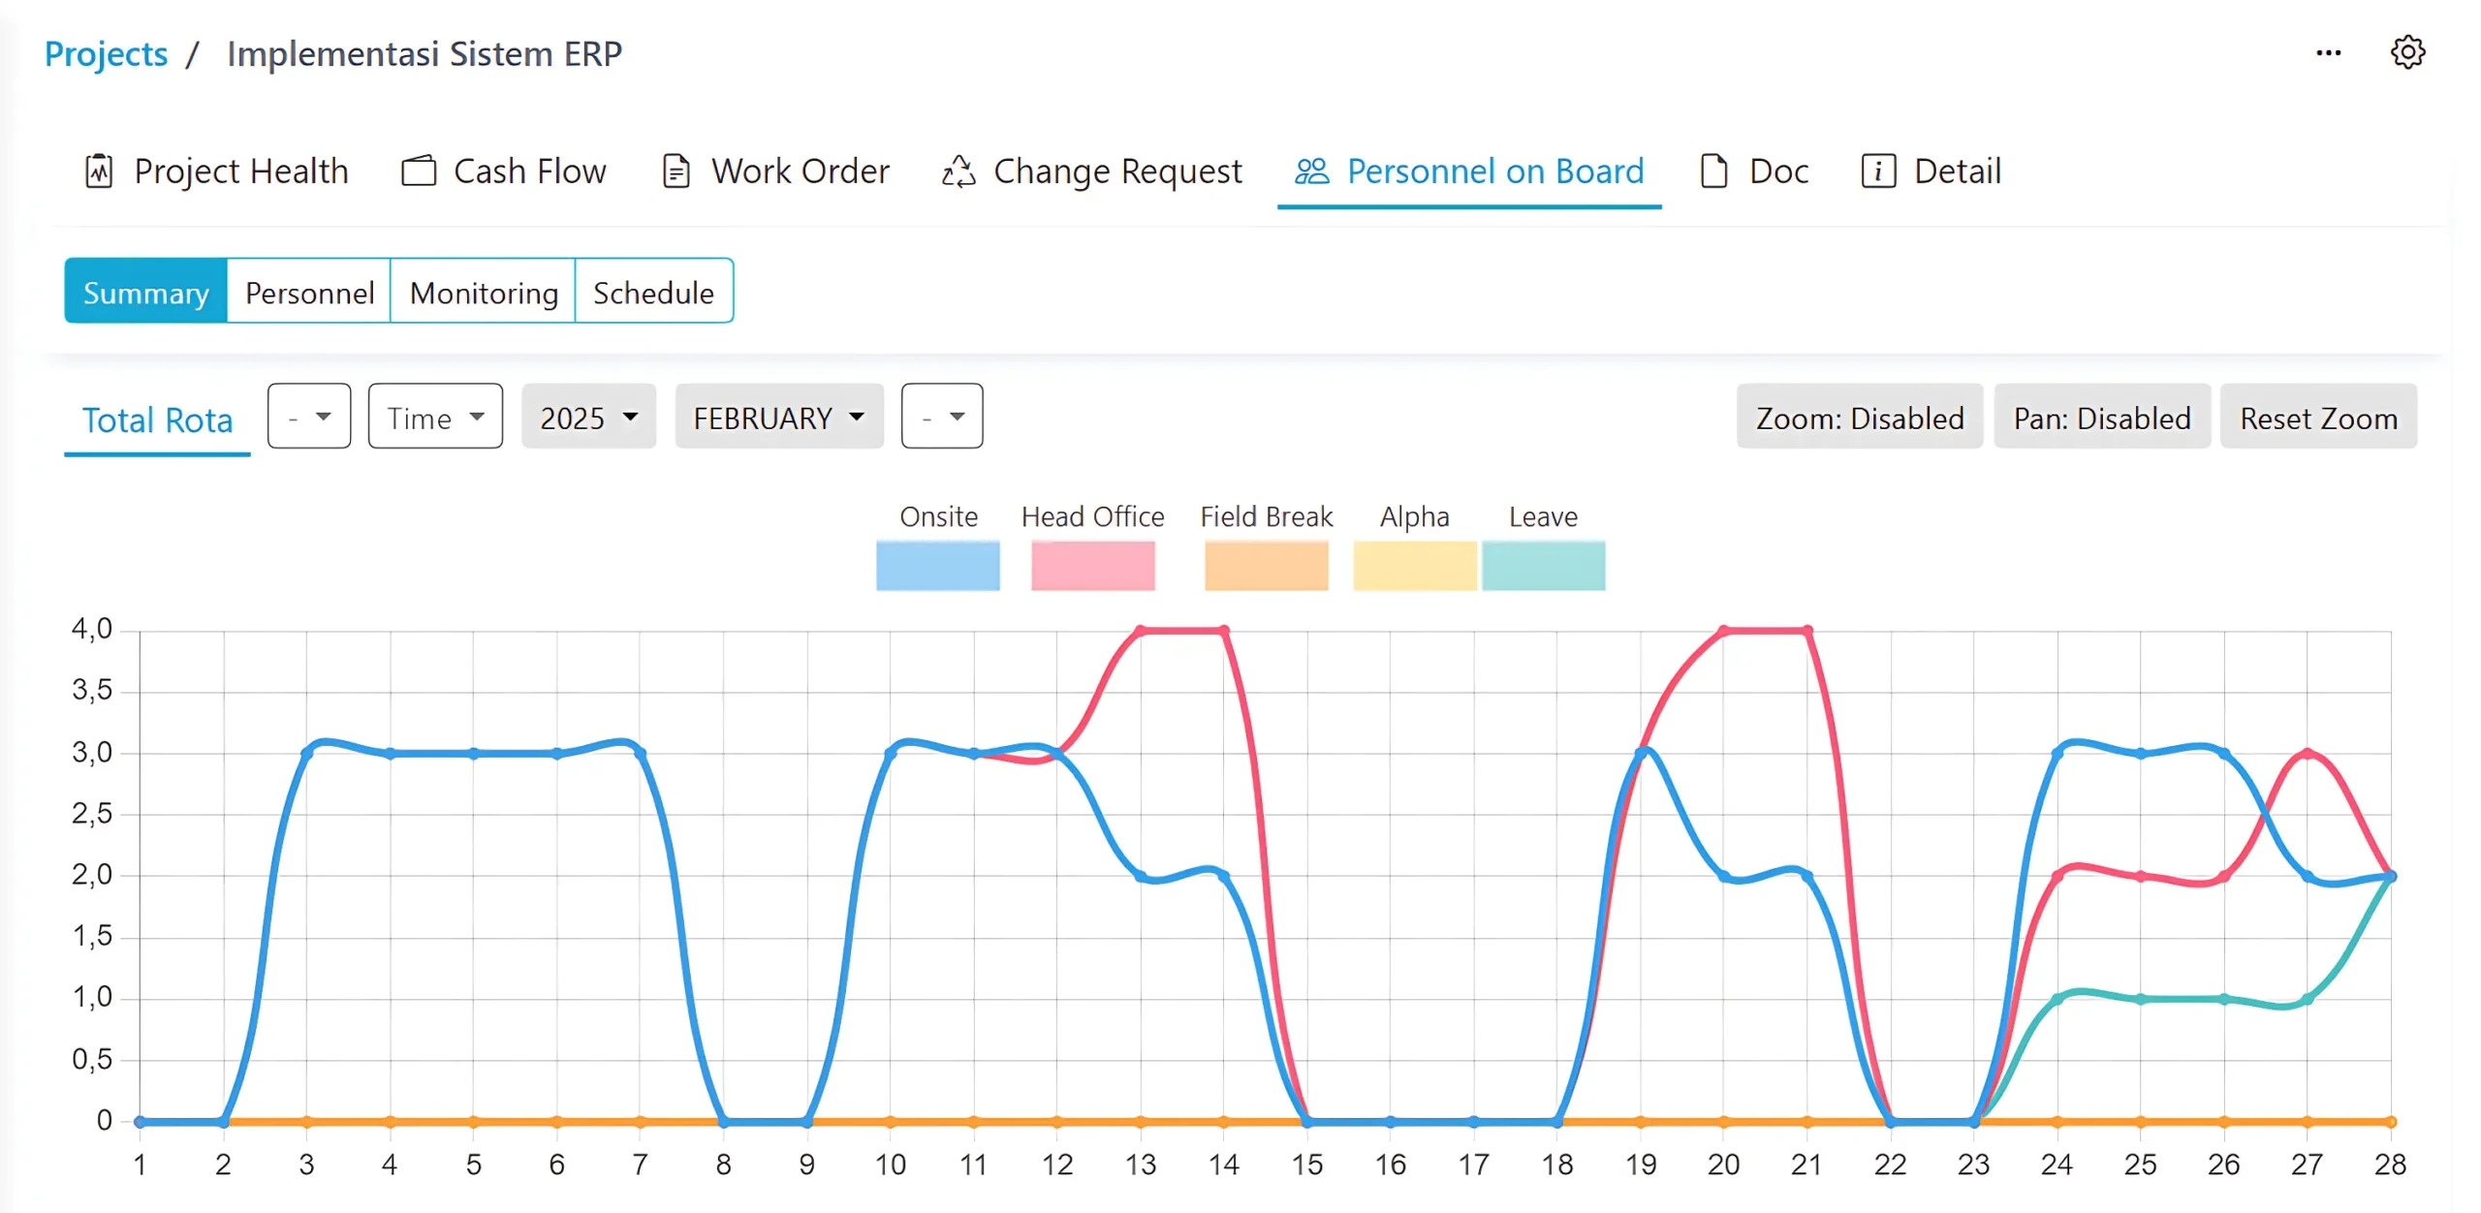This screenshot has width=2481, height=1213.
Task: Click the Doc file icon
Action: (x=1713, y=171)
